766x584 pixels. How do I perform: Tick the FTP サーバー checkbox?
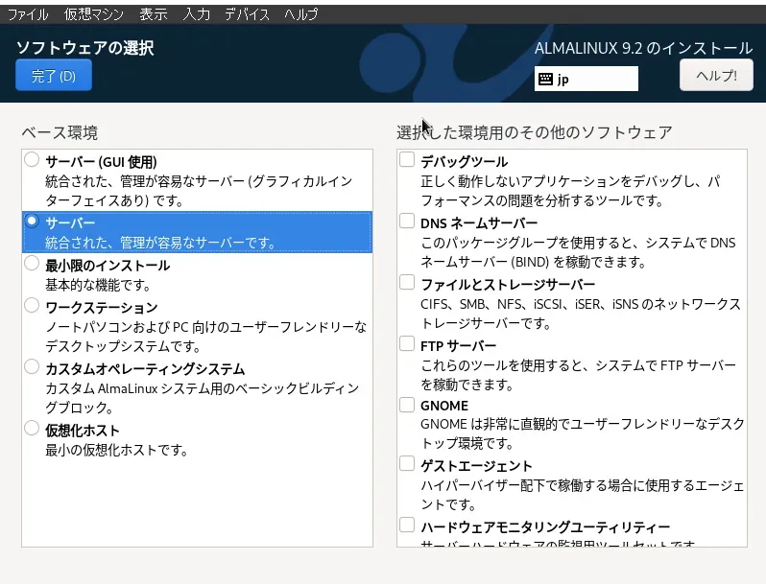(x=408, y=344)
